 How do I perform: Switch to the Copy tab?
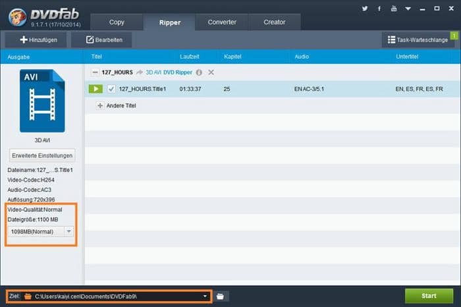pos(117,22)
